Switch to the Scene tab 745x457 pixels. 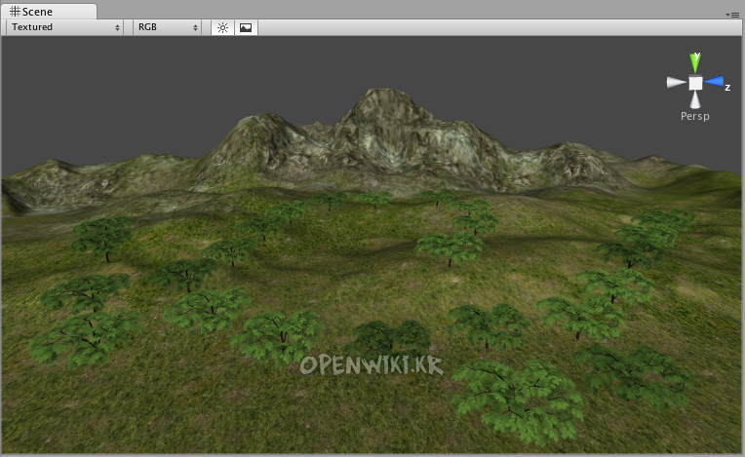48,11
